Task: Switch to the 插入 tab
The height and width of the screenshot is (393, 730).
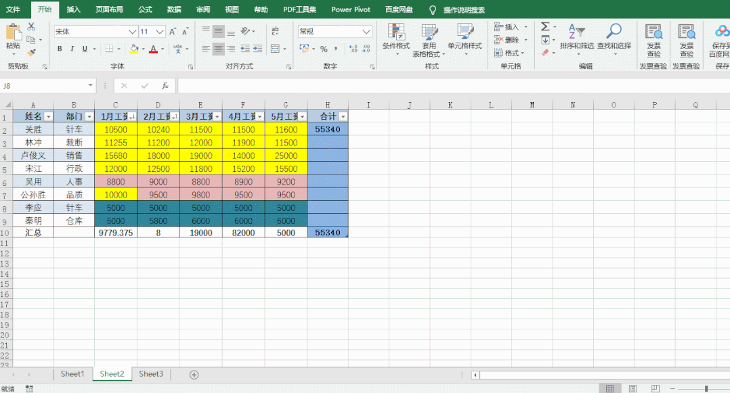Action: tap(74, 9)
